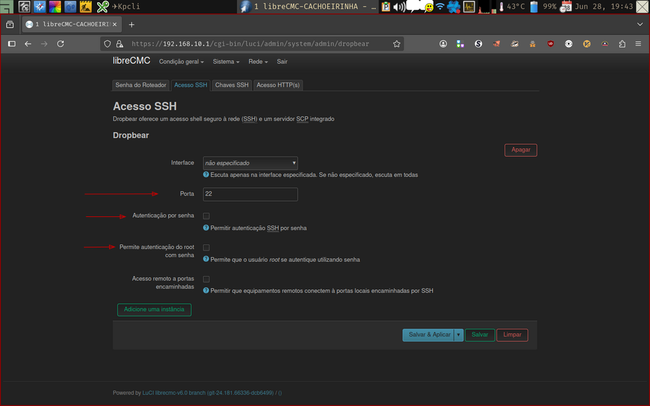
Task: Click the eye extension icon
Action: [x=569, y=44]
